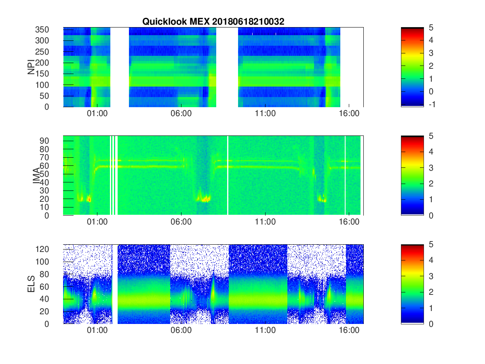This screenshot has width=485, height=364.
Task: Click '06:00' time tick below NPI panel
Action: coord(181,114)
